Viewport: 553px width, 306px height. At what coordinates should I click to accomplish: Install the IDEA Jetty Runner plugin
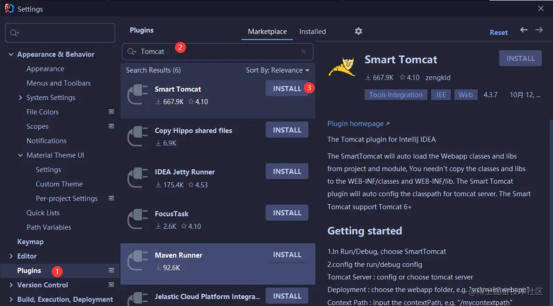(x=286, y=172)
